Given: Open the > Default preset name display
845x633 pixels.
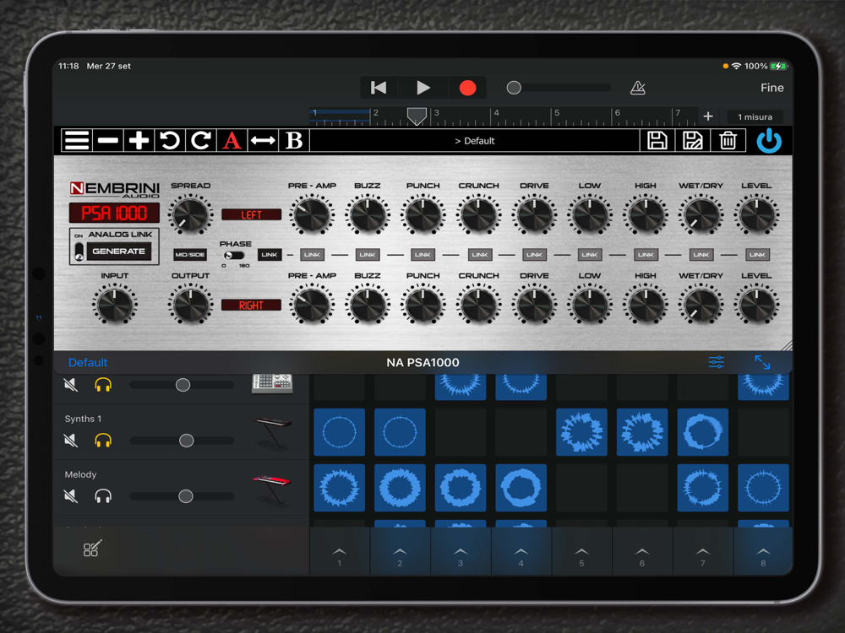Looking at the screenshot, I should click(474, 141).
